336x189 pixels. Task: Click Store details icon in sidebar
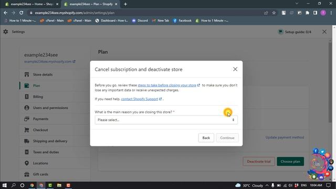coord(27,75)
